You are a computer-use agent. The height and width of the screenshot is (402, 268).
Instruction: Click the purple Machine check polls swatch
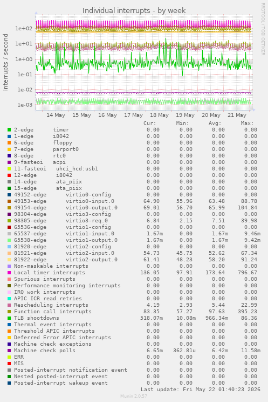[x=9, y=351]
